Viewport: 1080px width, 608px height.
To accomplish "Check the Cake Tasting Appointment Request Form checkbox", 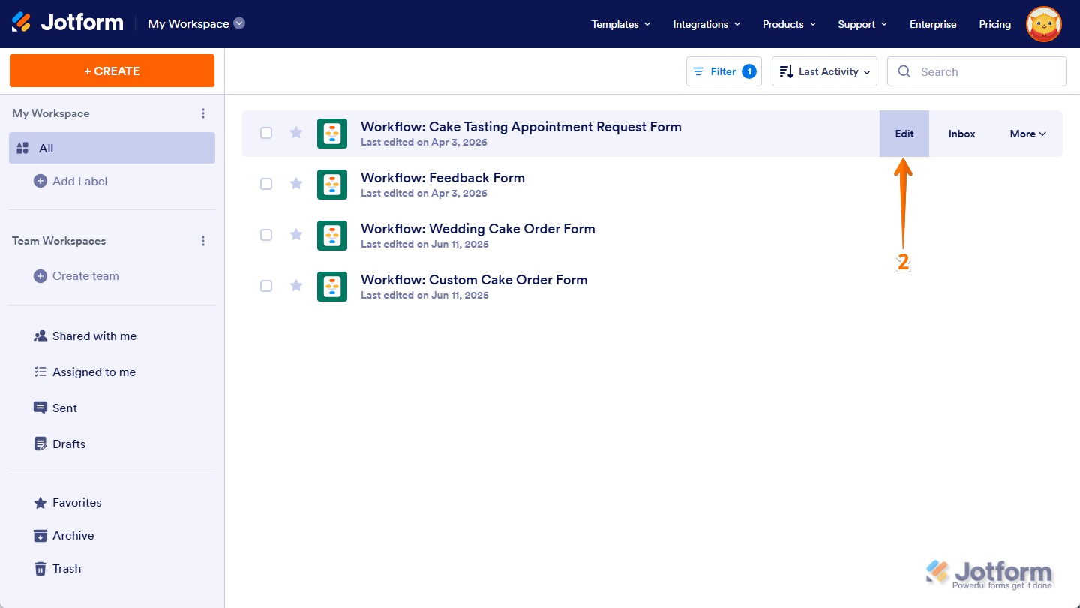I will 266,132.
